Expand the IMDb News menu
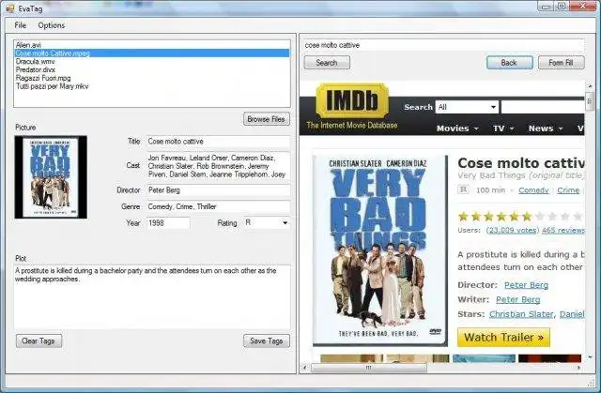The image size is (601, 393). click(545, 128)
